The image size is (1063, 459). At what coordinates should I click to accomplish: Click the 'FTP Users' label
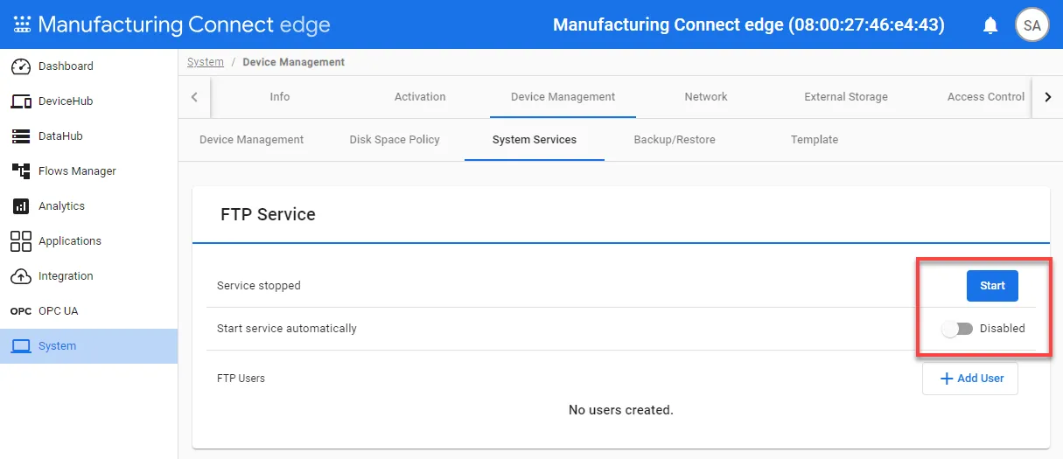pos(241,379)
